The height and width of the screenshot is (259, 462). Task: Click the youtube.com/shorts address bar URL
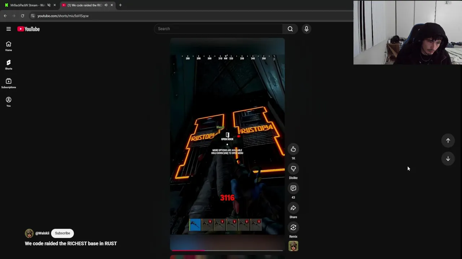point(63,16)
